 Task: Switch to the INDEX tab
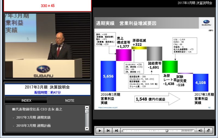coord(26,101)
